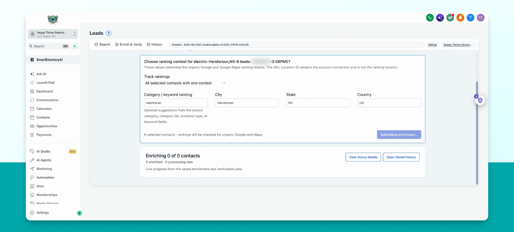Click the floating shield badge icon
Image resolution: width=514 pixels, height=232 pixels.
(480, 100)
